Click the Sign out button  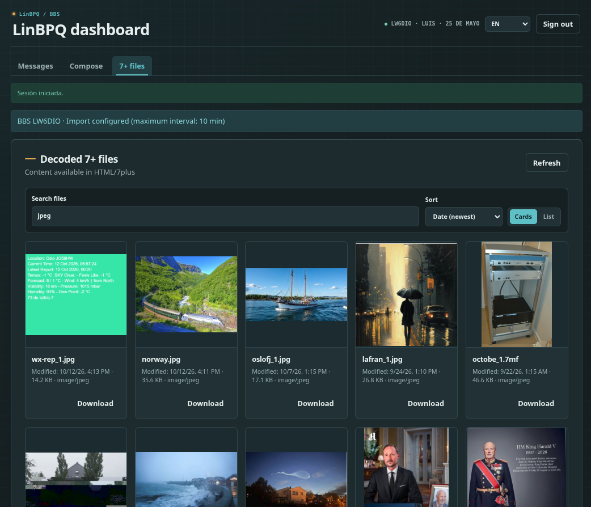(x=558, y=24)
